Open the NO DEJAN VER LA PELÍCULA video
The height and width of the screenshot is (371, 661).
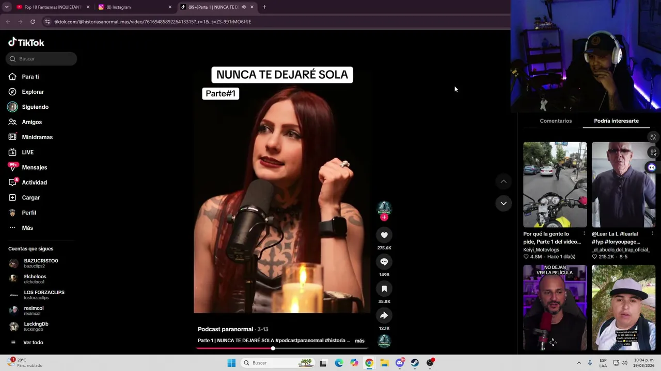tap(555, 308)
